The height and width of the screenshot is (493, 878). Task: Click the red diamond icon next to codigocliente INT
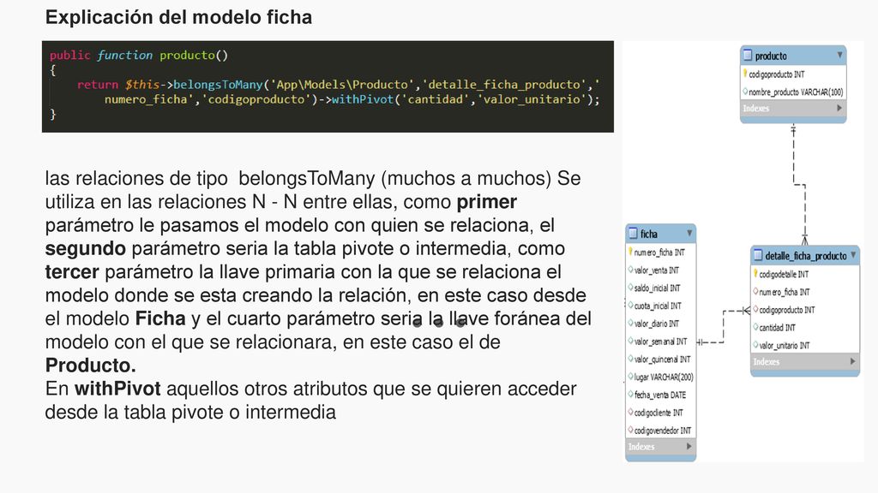tap(630, 412)
